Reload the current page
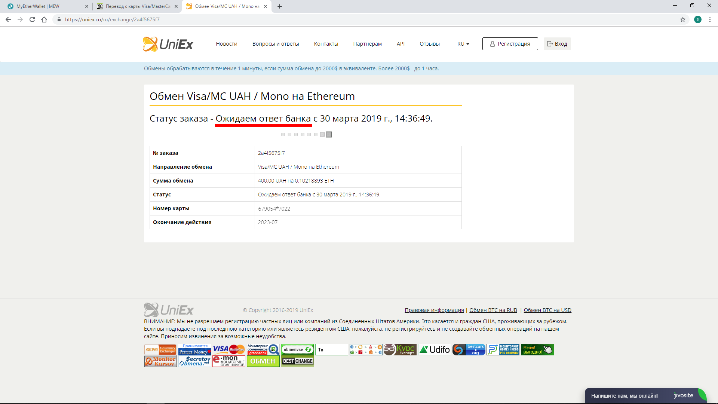 coord(32,19)
